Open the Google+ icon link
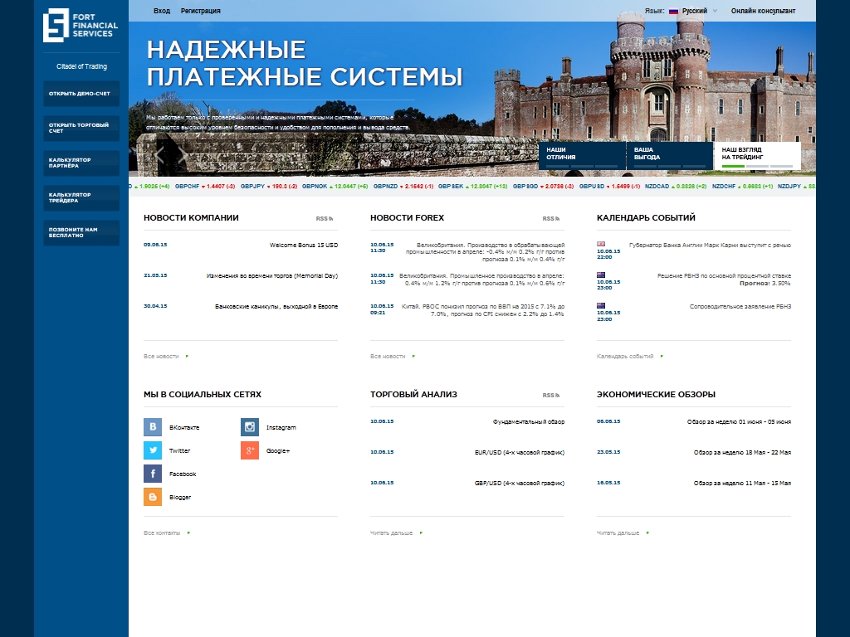 (x=250, y=450)
